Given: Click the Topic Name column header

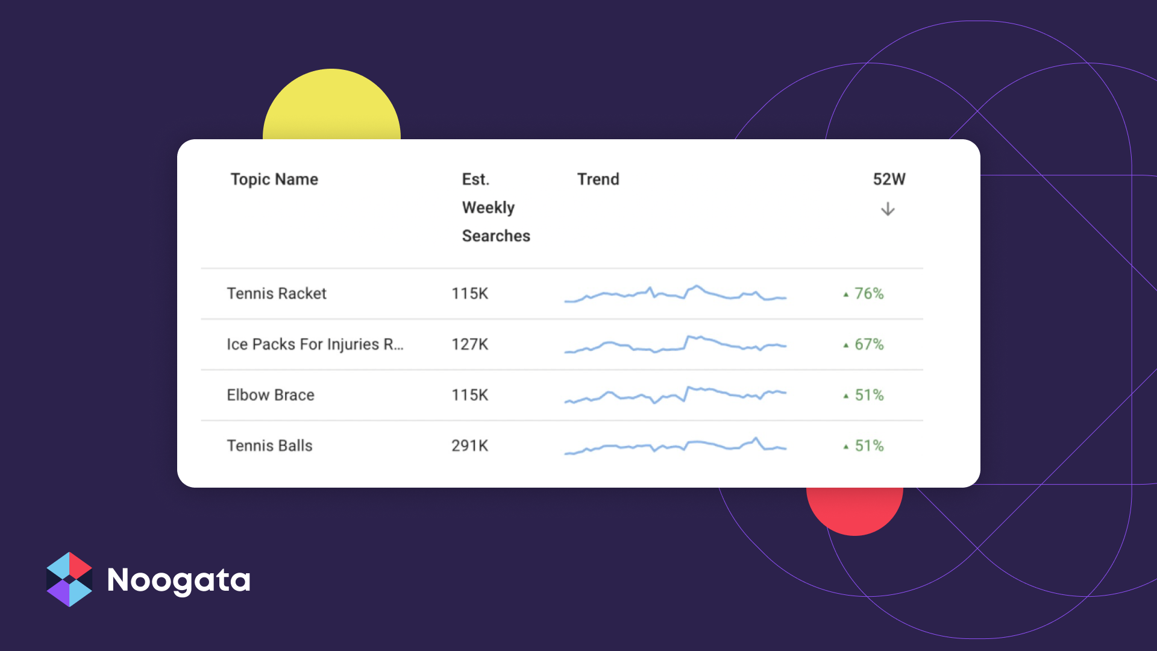Looking at the screenshot, I should [274, 179].
